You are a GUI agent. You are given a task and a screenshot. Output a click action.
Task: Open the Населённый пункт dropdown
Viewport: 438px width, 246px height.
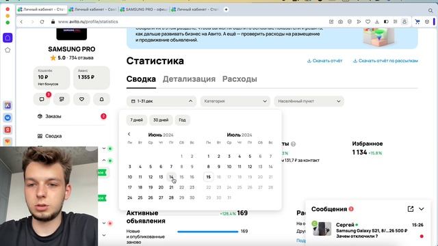tap(309, 101)
